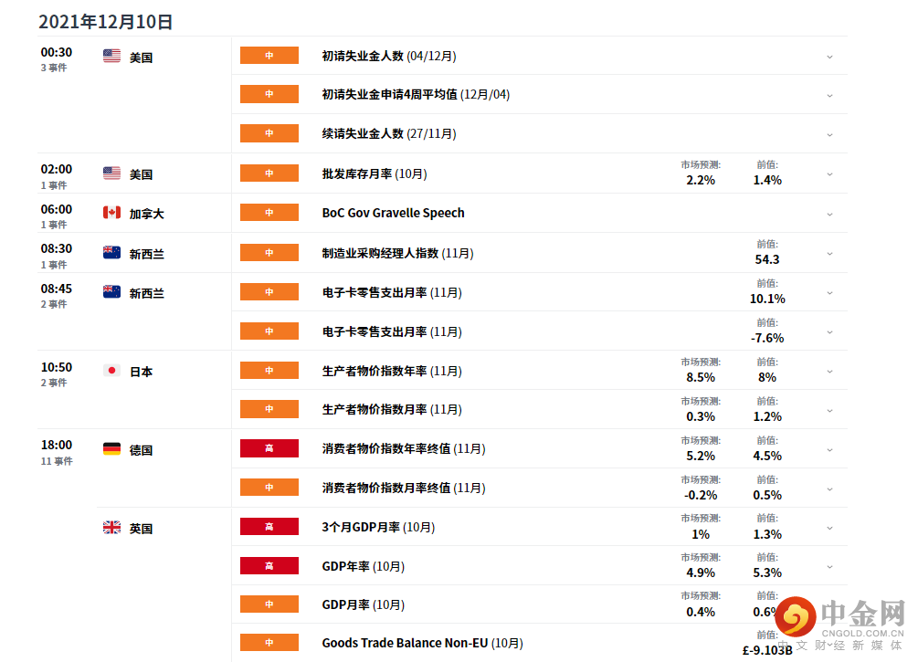Click the Canada flag icon
This screenshot has width=918, height=662.
[111, 213]
